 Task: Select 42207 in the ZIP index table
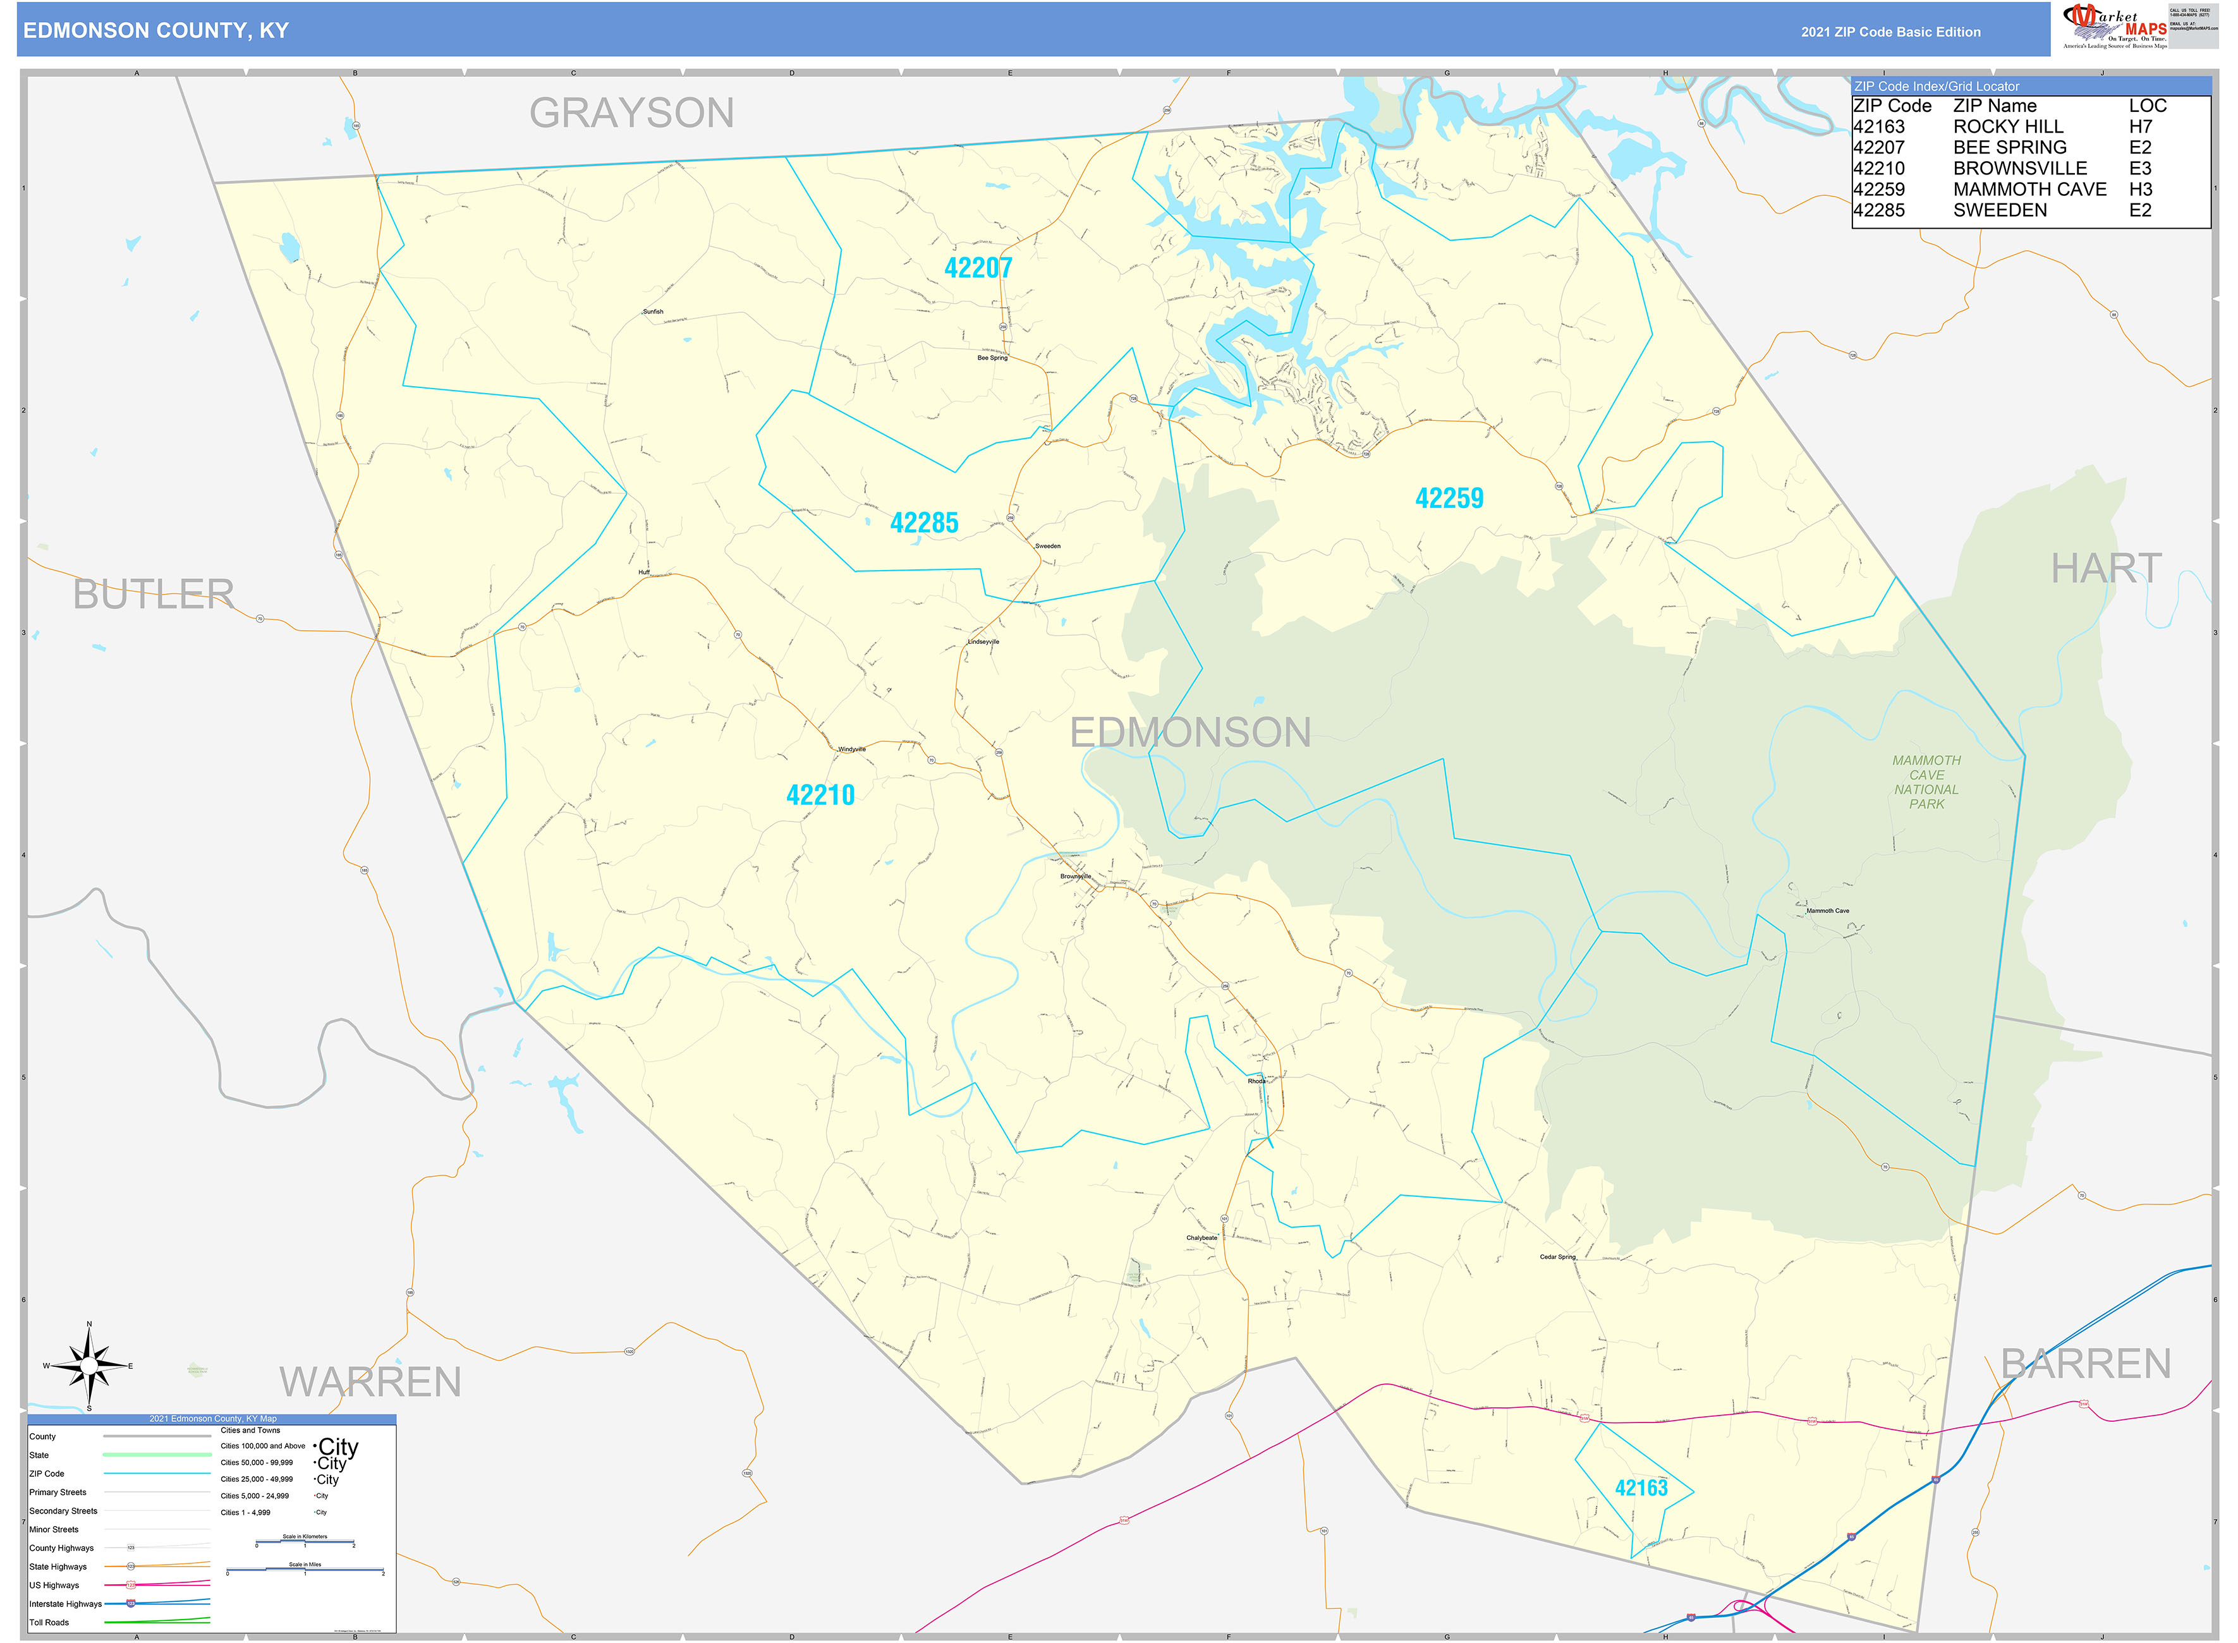click(x=1879, y=147)
